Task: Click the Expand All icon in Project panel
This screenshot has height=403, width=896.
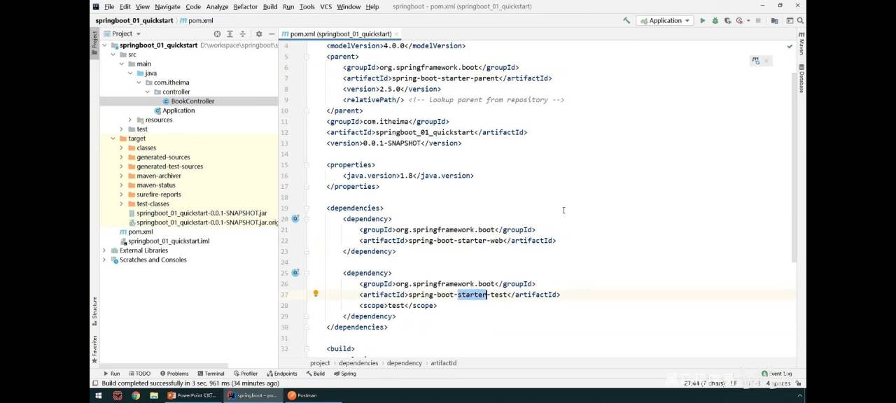Action: coord(230,34)
